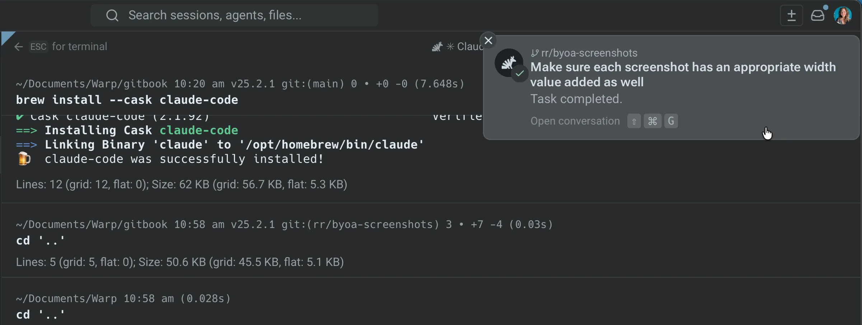Click the magnifying glass in the search bar

tap(112, 15)
